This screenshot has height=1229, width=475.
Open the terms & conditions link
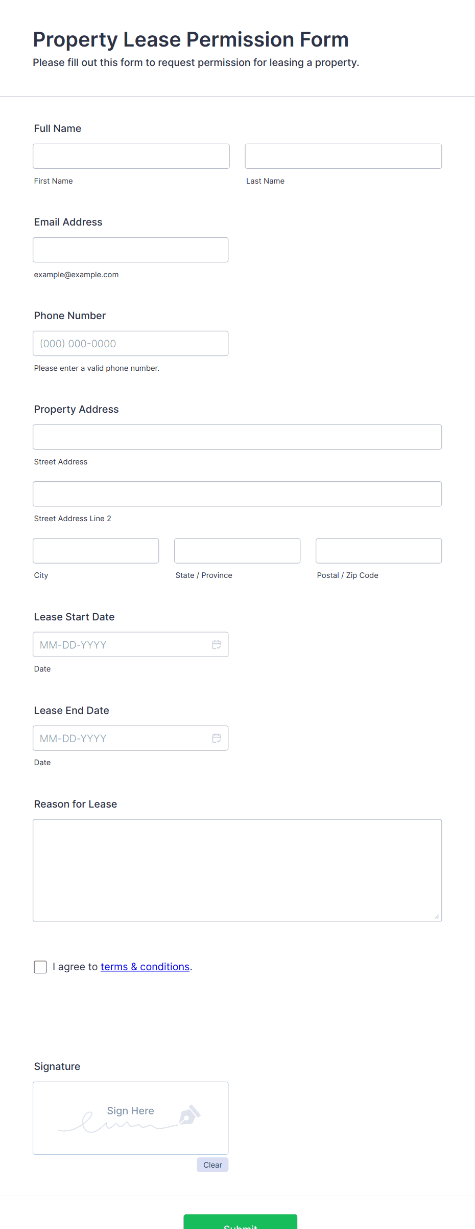[x=145, y=967]
